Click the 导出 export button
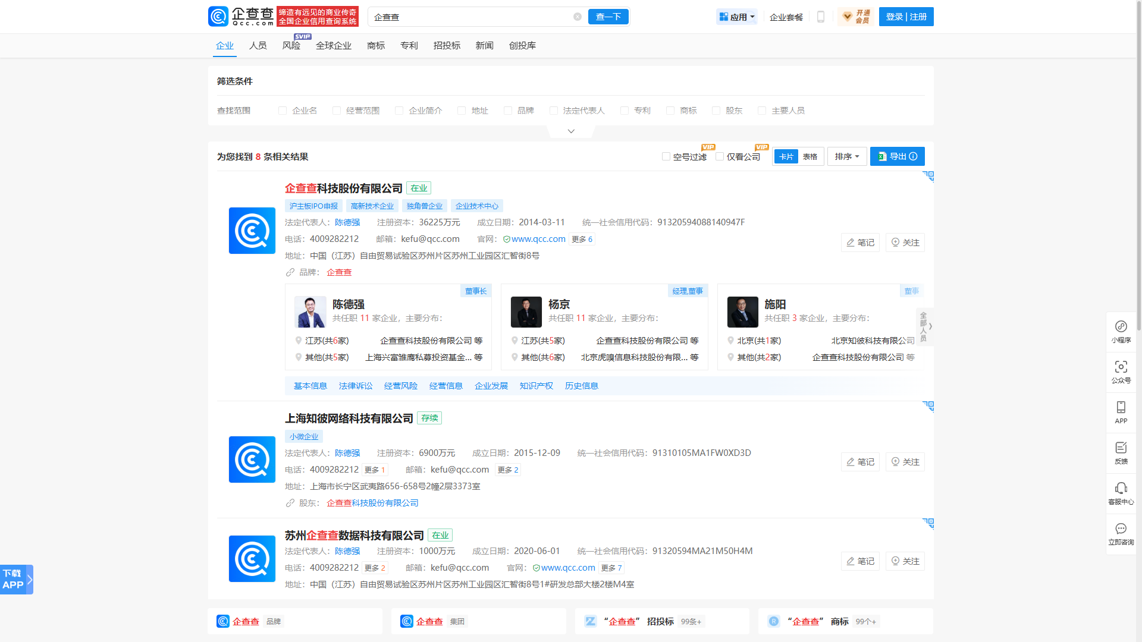Image resolution: width=1142 pixels, height=642 pixels. [x=897, y=156]
